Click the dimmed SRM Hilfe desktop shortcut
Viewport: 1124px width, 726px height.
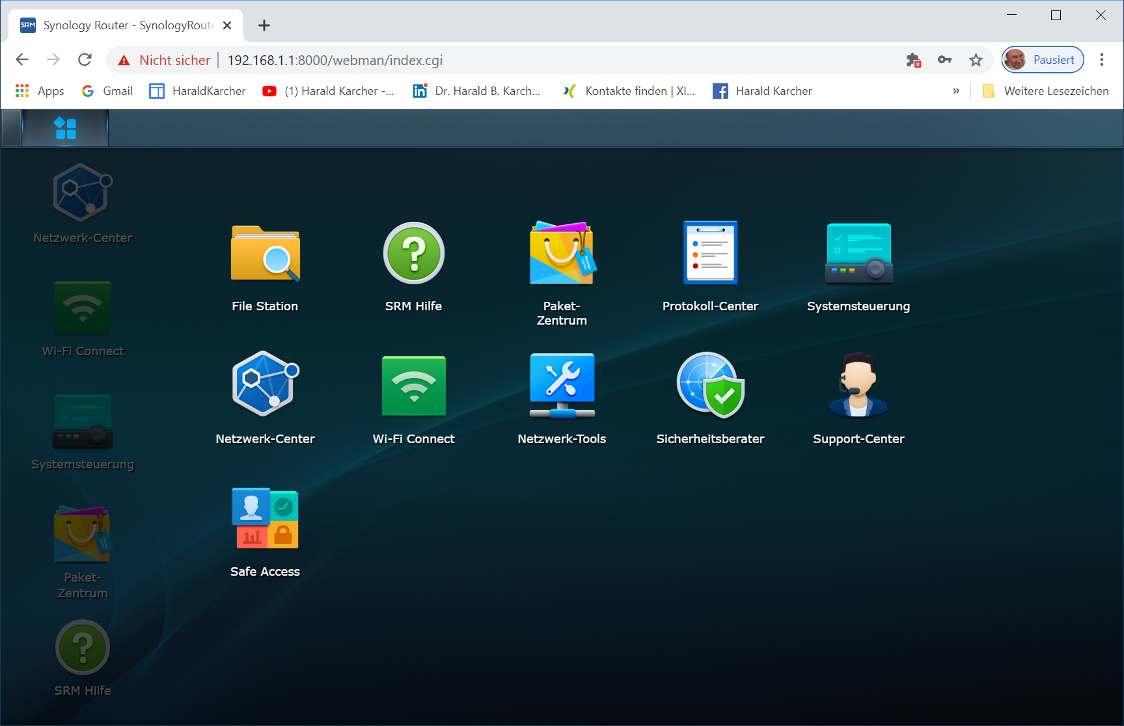click(83, 658)
